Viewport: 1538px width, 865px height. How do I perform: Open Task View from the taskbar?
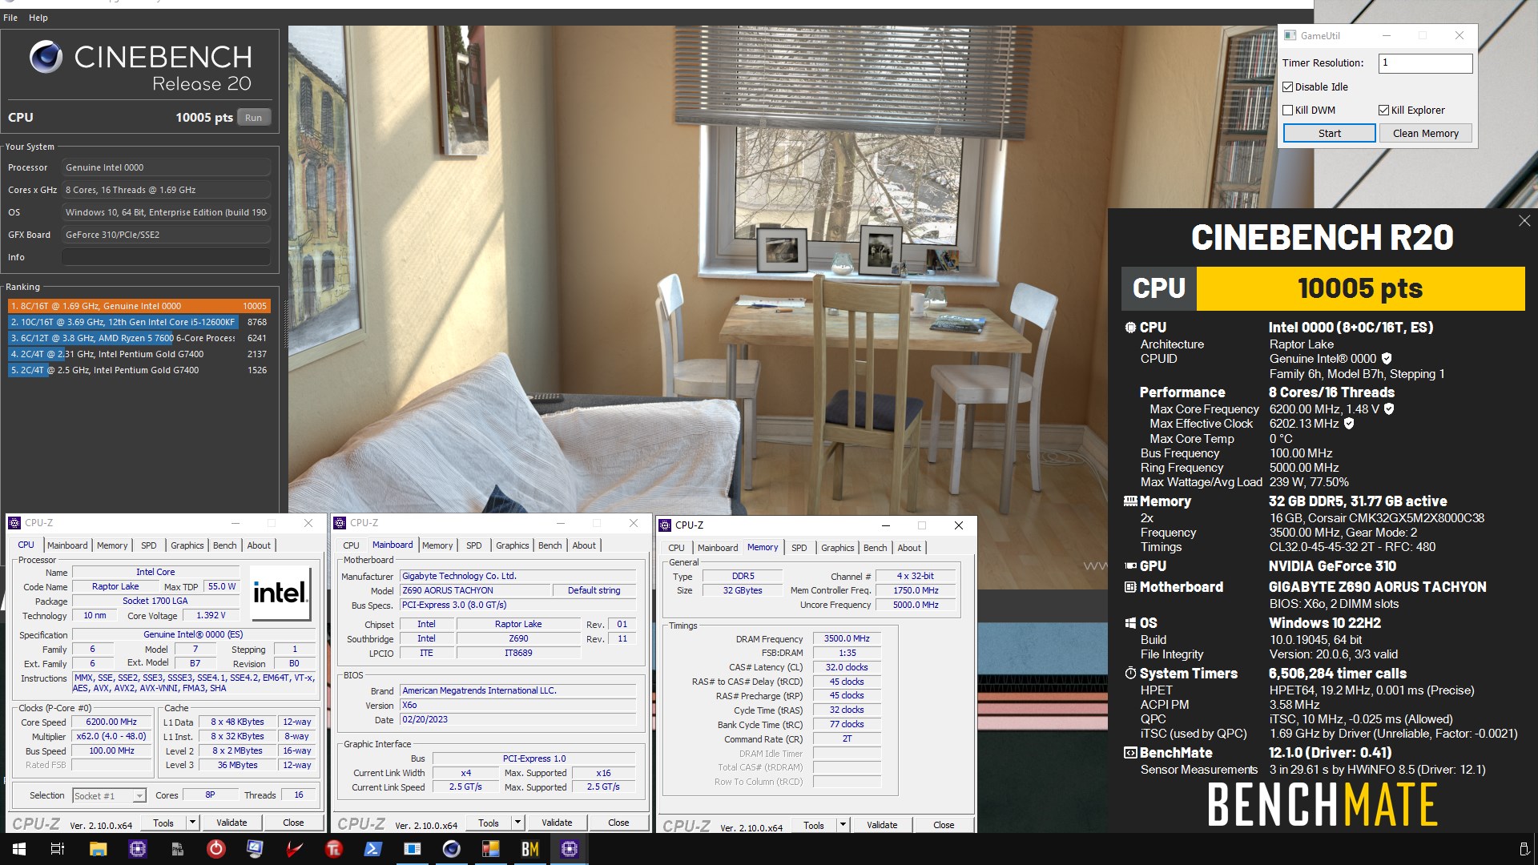click(58, 849)
